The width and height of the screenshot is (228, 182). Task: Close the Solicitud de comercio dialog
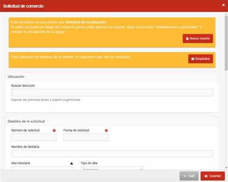[223, 5]
